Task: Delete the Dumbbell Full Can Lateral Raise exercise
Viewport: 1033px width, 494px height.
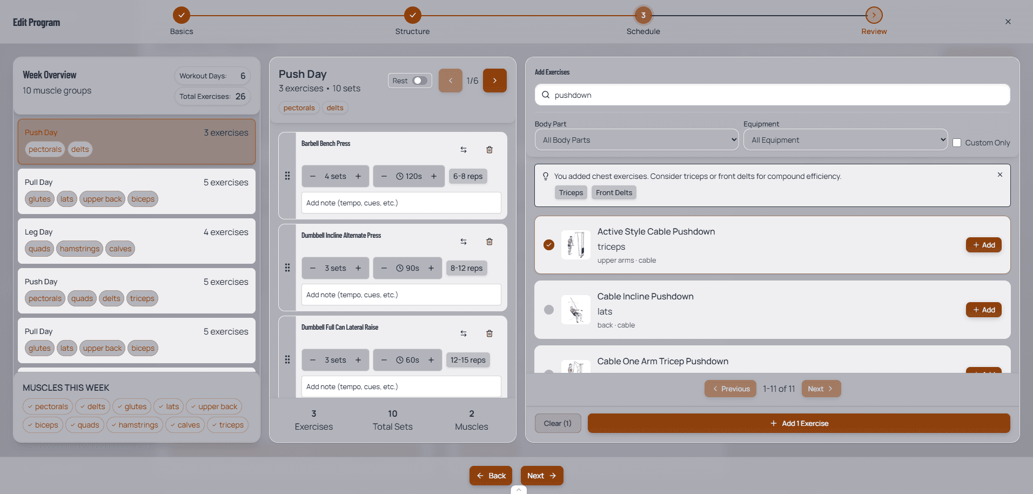Action: click(x=489, y=333)
